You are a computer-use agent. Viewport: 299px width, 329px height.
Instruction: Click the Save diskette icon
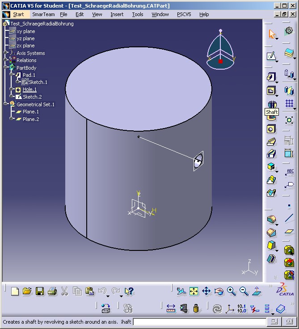click(40, 291)
